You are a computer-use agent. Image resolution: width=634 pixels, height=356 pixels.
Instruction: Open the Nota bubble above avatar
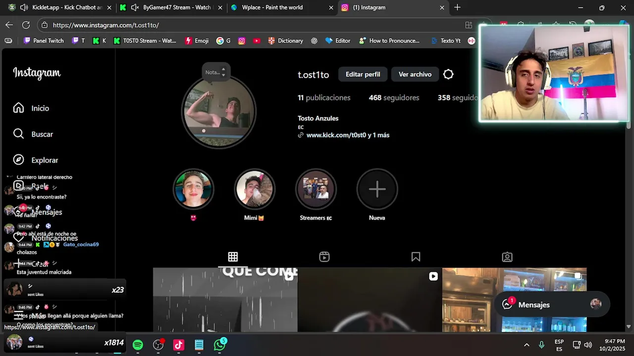(216, 72)
